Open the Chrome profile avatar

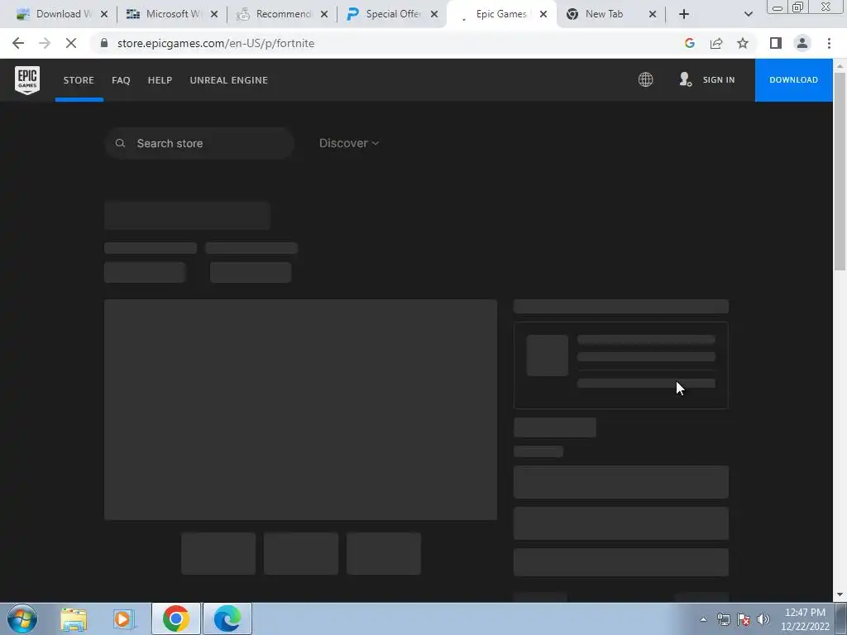802,43
